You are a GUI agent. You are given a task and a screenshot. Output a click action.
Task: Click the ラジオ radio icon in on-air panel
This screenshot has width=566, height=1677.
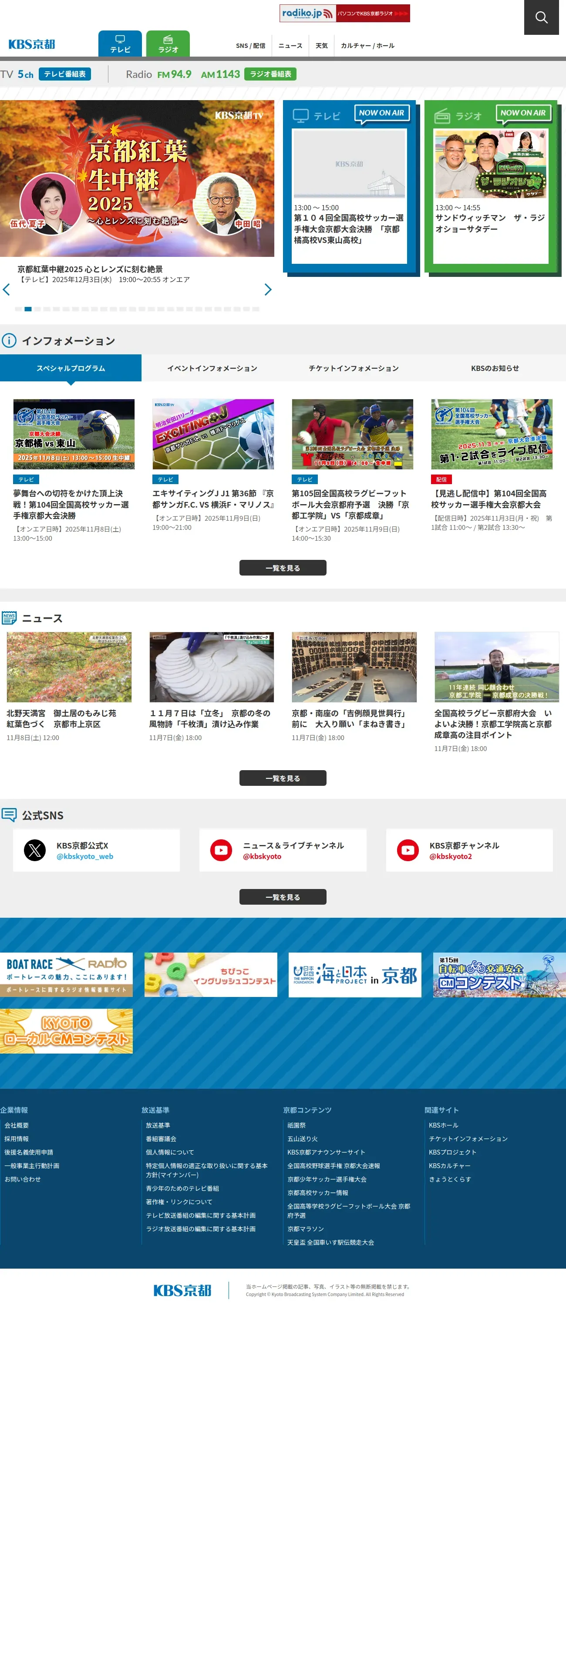(x=442, y=117)
